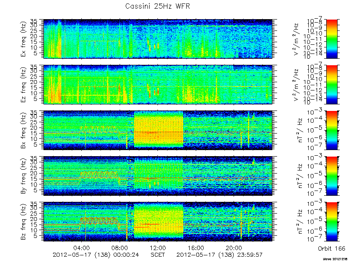This screenshot has height=261, width=348.
Task: Click the By panel color bar
Action: tap(331, 176)
